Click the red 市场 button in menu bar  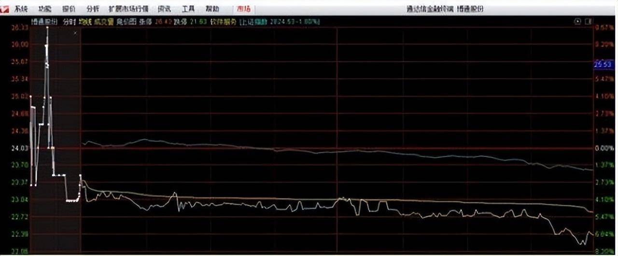coord(244,9)
